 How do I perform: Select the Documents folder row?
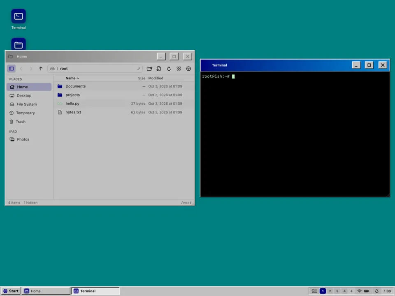(124, 86)
